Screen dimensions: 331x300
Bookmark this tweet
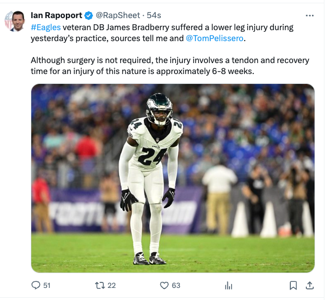pyautogui.click(x=293, y=285)
